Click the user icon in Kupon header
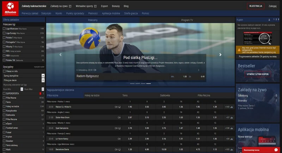Screen dimensions: 282x153 269,20
